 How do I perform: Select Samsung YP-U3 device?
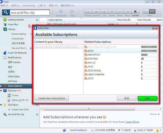point(20,100)
